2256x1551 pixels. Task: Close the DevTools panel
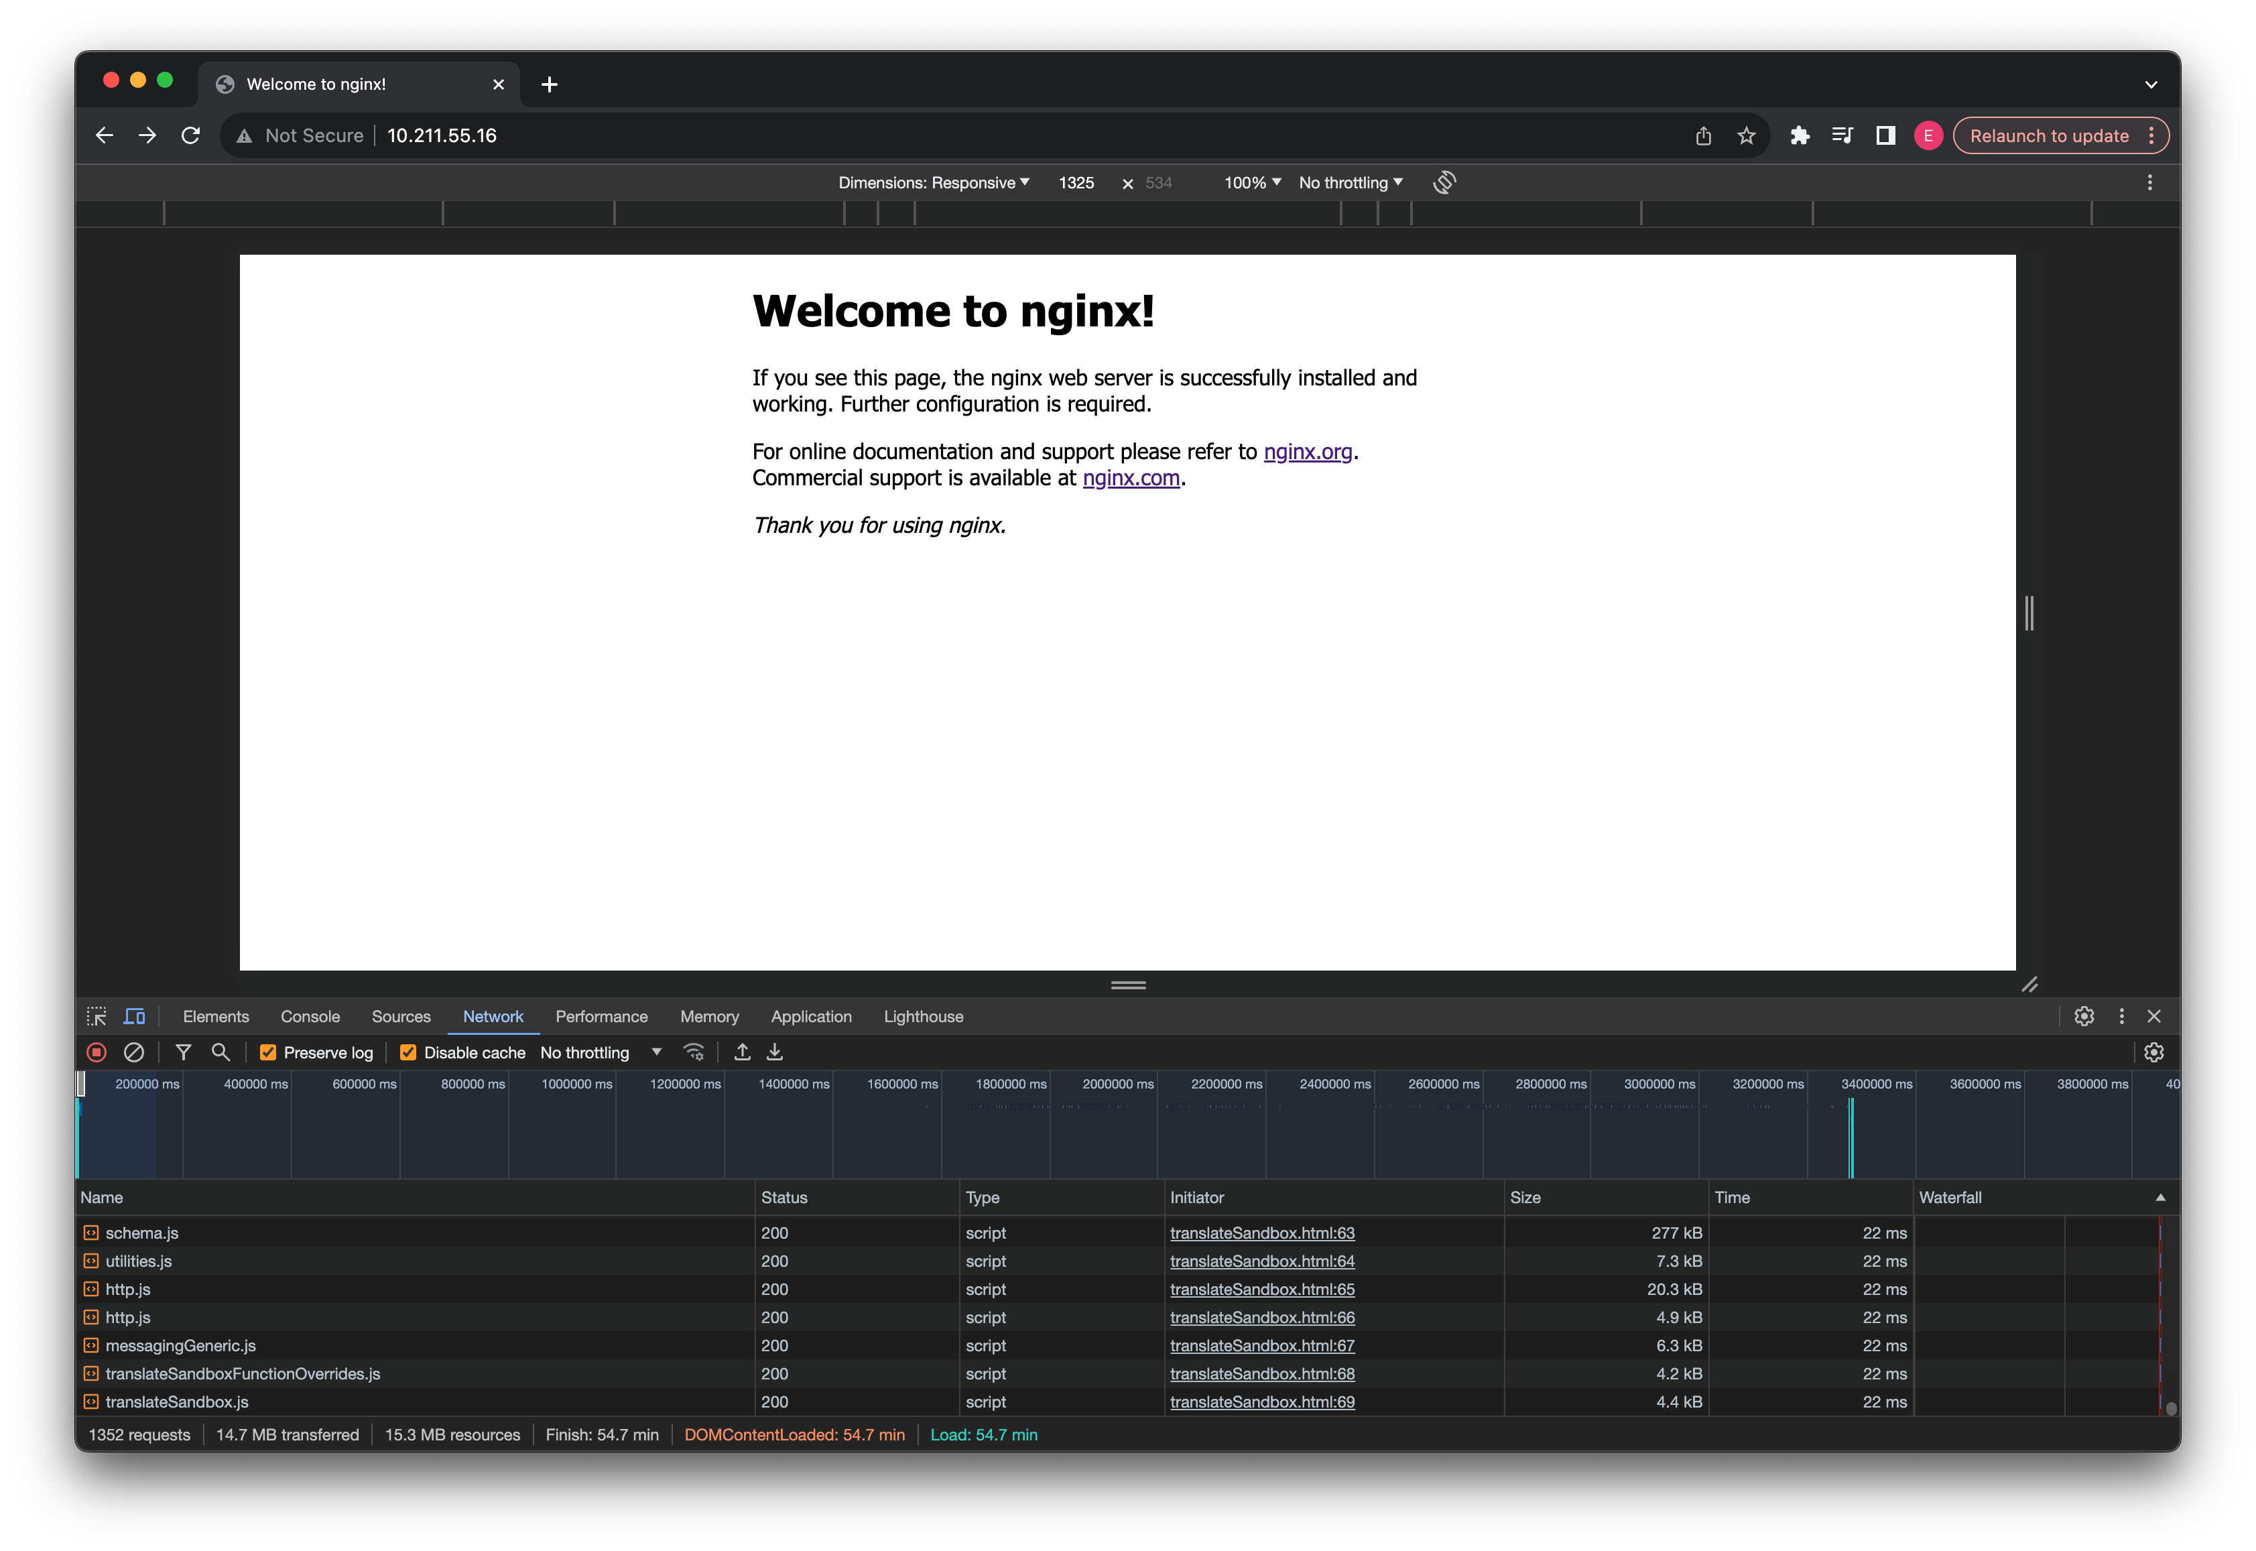click(x=2154, y=1017)
